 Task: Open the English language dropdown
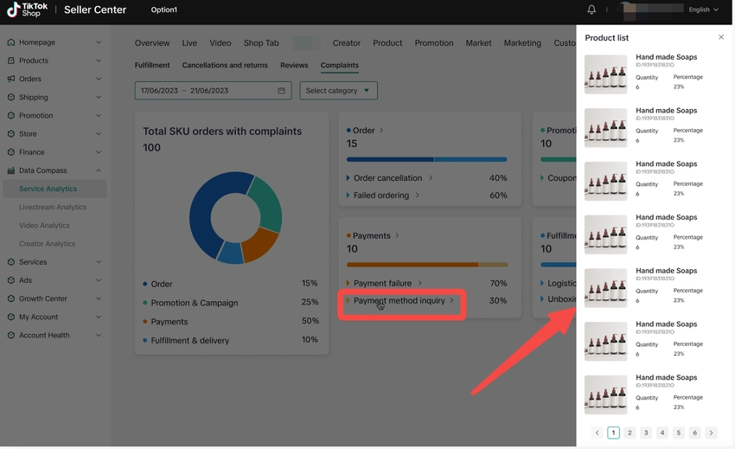coord(703,10)
